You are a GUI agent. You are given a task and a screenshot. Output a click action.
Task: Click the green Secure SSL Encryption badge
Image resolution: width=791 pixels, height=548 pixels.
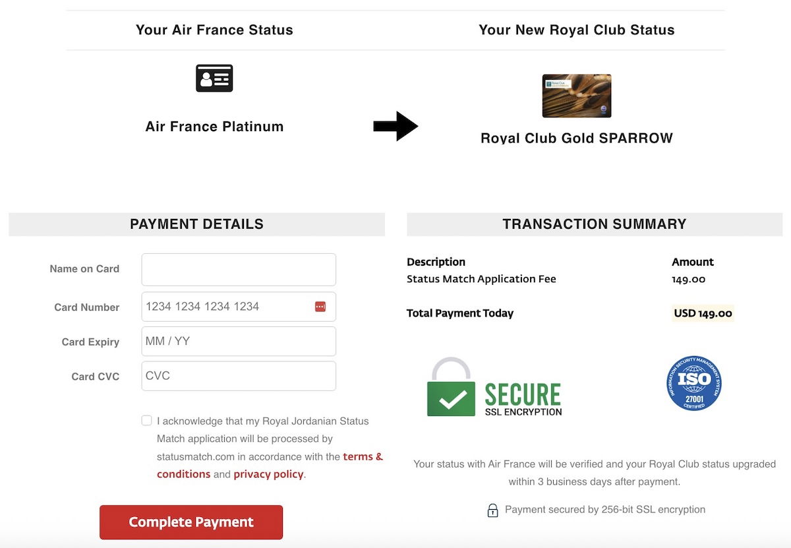[494, 388]
